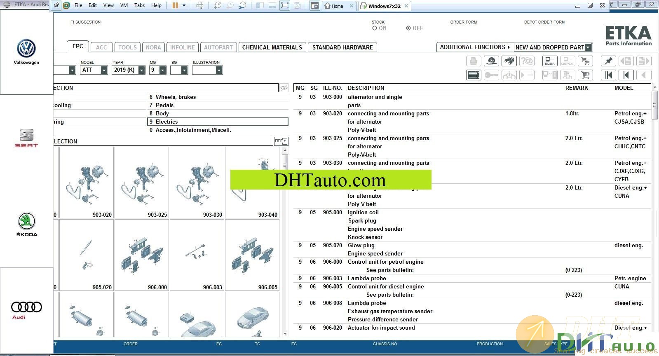Click scroll down arrow of thumbnail panel
The width and height of the screenshot is (659, 356).
coord(285,334)
